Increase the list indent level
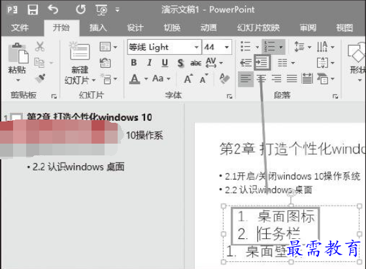 point(262,62)
